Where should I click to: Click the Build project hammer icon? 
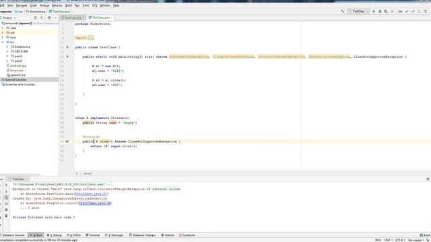[342, 11]
